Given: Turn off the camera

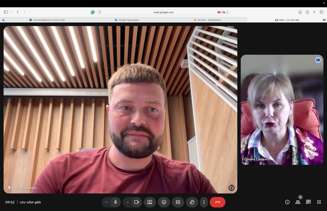Looking at the screenshot, I should coord(137,202).
